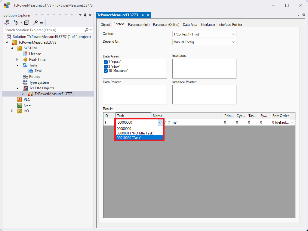Click the Sort Order column header
This screenshot has height=231, width=308.
coord(283,116)
